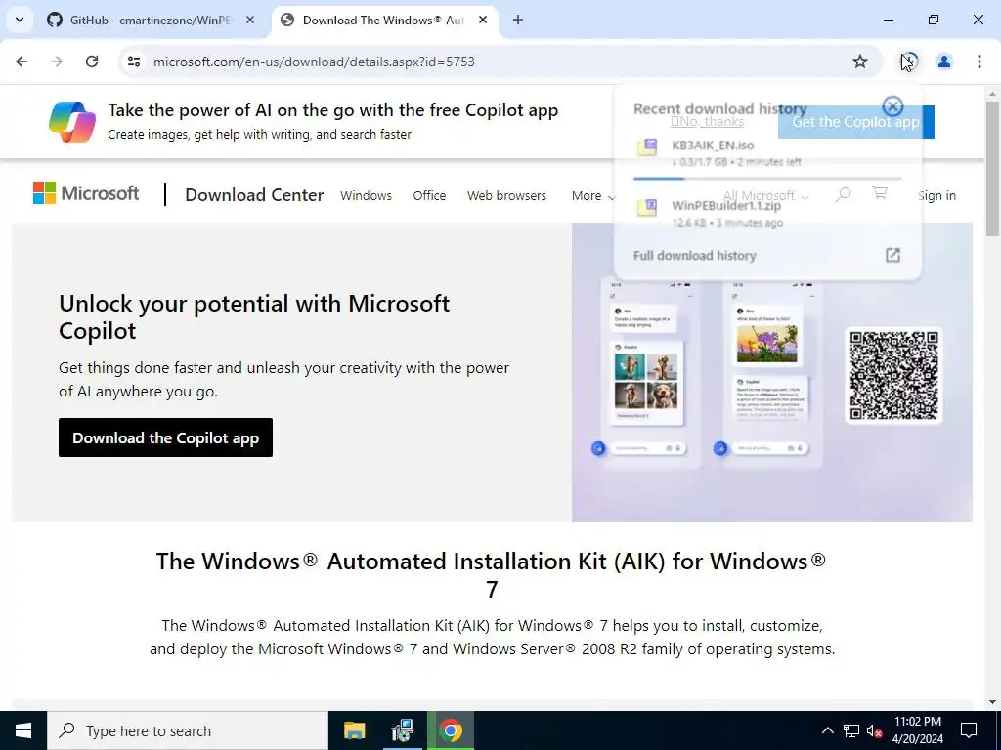
Task: Open the Chrome downloads button
Action: click(x=909, y=62)
